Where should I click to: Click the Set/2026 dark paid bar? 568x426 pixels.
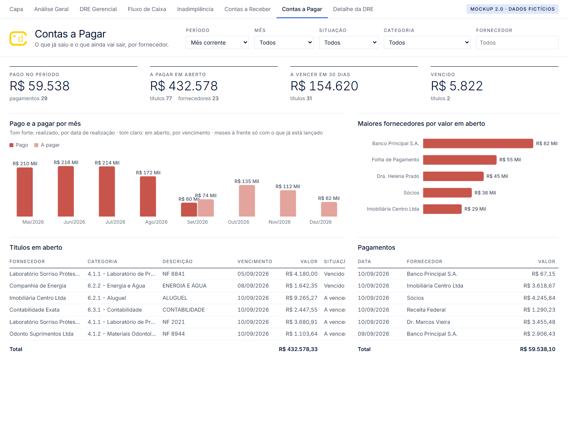coord(189,209)
